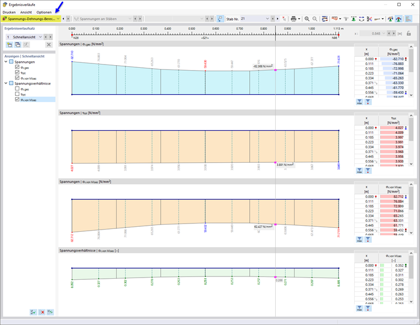Screen dimensions: 420x325
Task: Open the Stab Nr. 21 dropdown
Action: [267, 19]
